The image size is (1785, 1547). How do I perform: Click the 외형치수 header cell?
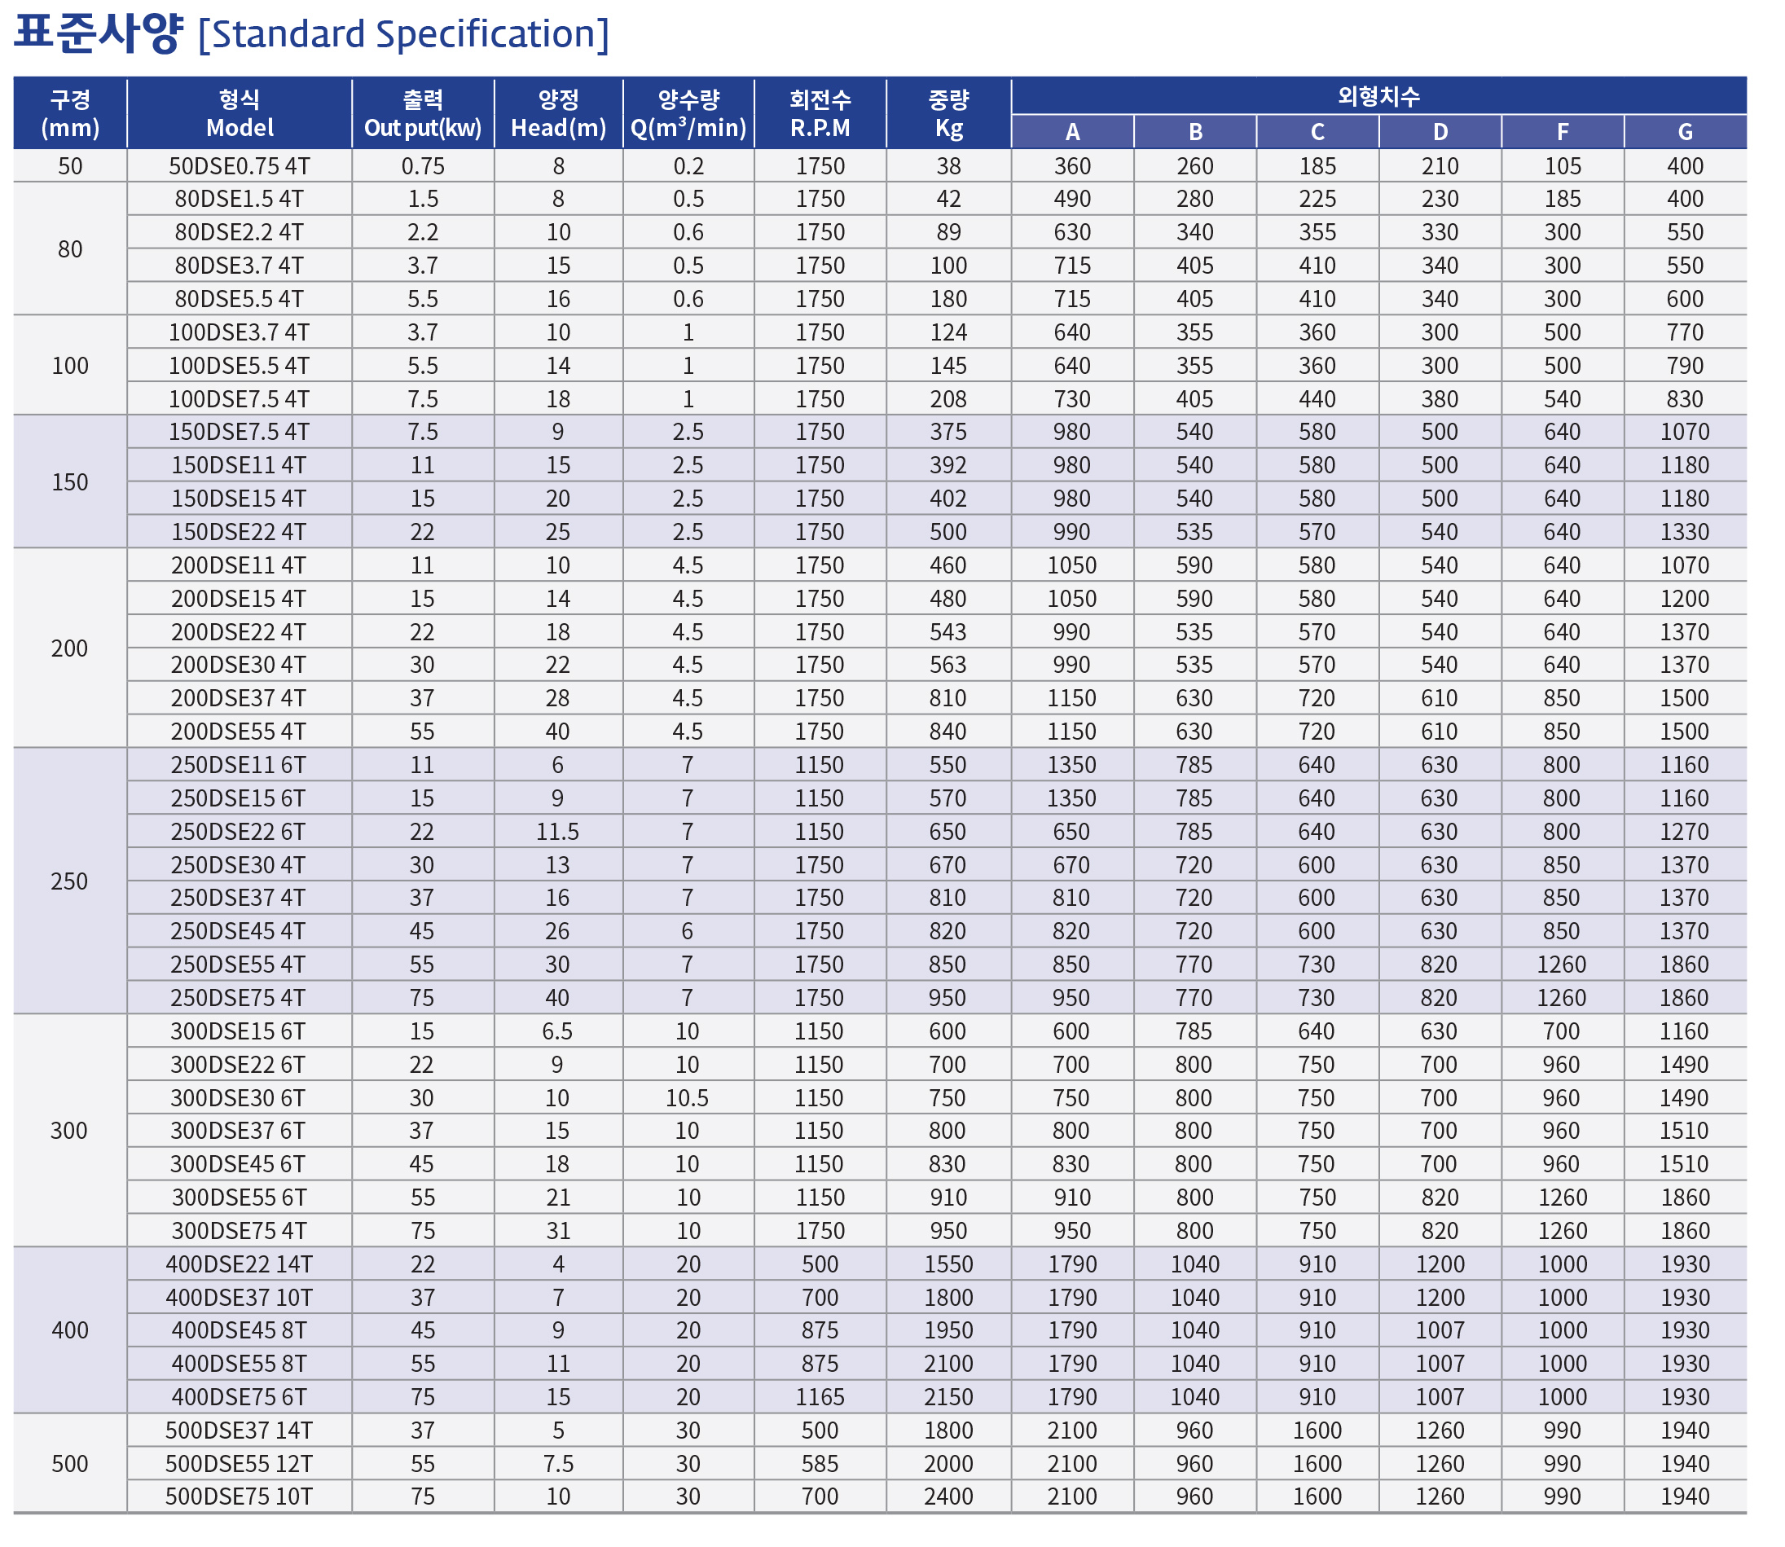coord(1378,97)
